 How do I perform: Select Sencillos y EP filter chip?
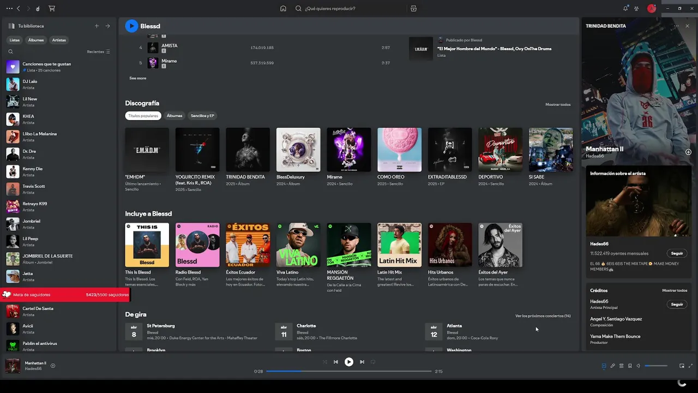(202, 116)
